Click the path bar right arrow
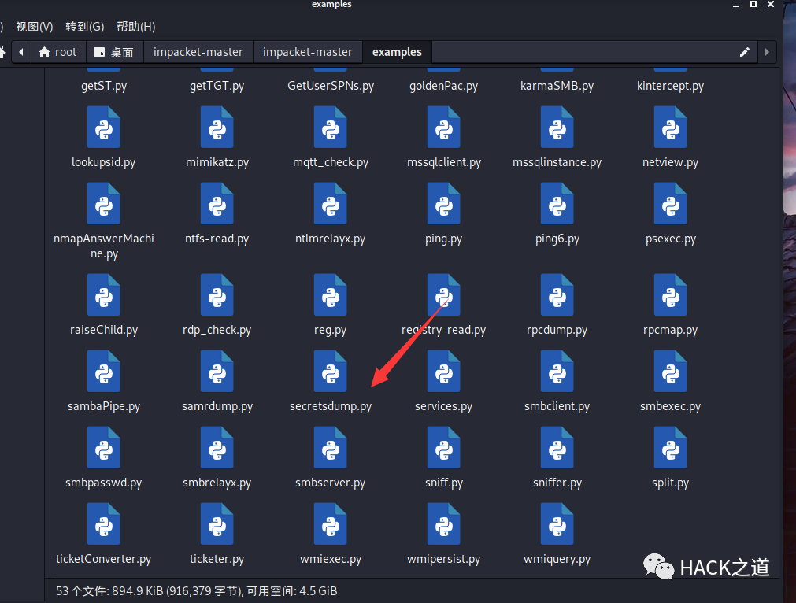Screen dimensions: 796x603 tap(767, 52)
